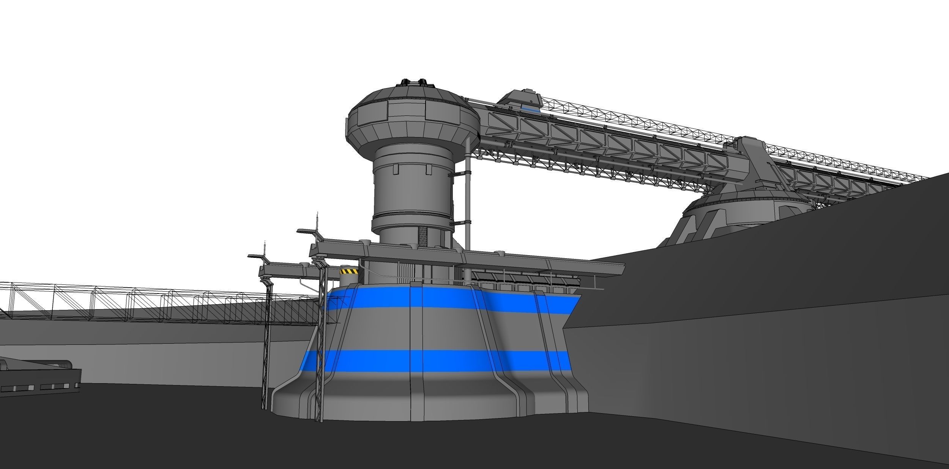Pick the lower blue stripe on the base
This screenshot has width=949, height=469.
pos(436,361)
